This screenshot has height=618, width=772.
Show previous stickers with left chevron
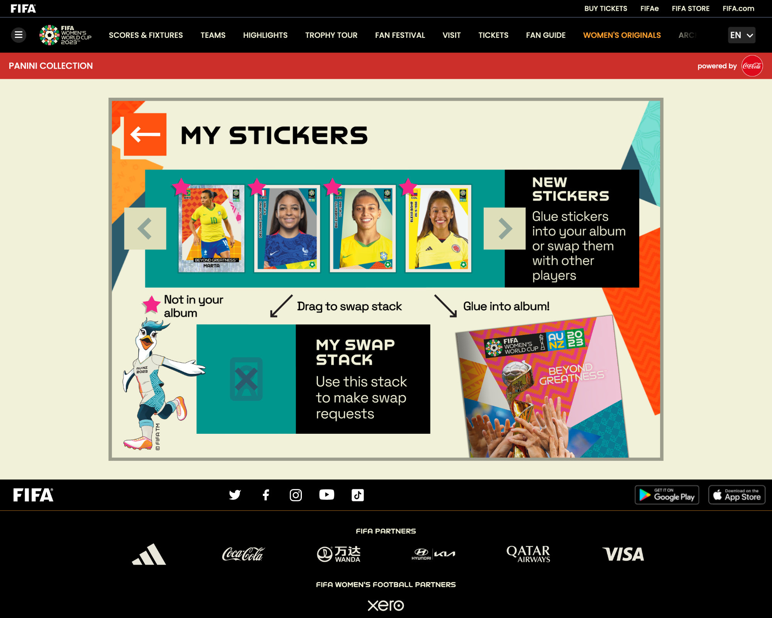(x=145, y=229)
